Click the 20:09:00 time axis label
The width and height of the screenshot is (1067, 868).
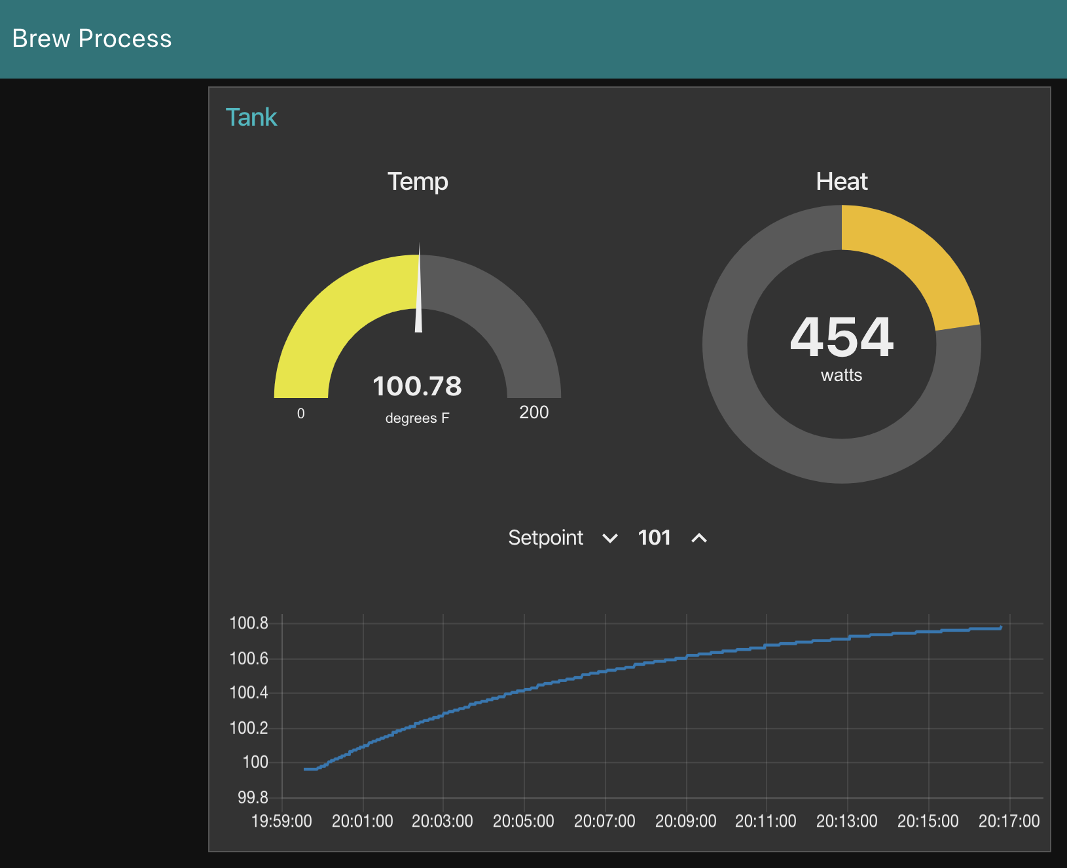point(686,821)
